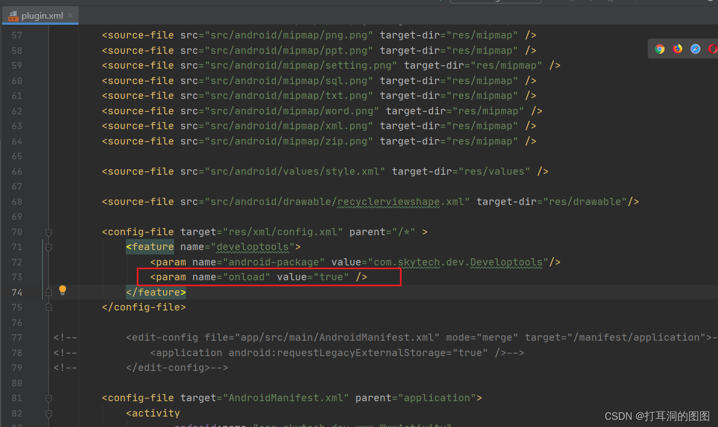The image size is (718, 427).
Task: Collapse the feature block at line 71
Action: tap(48, 247)
